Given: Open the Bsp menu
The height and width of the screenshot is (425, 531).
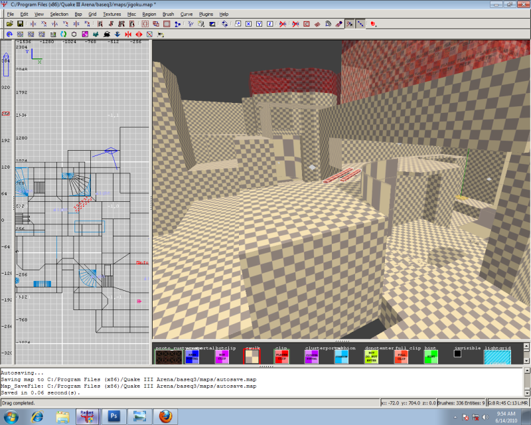Looking at the screenshot, I should click(78, 14).
